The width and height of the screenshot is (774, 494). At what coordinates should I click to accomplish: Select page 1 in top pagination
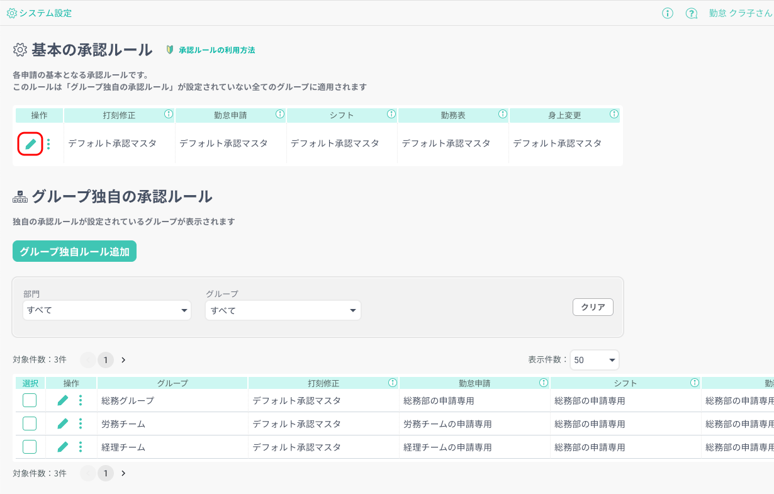tap(106, 360)
